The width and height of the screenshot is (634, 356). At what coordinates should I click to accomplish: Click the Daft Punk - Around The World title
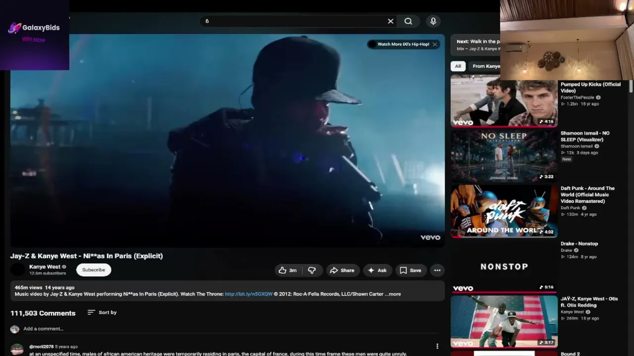[587, 195]
